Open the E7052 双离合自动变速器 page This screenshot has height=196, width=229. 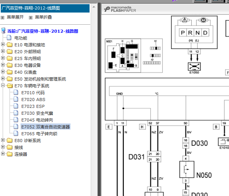[x=45, y=127]
